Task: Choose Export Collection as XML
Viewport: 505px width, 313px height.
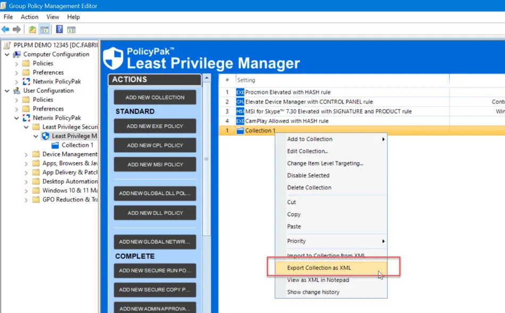Action: [x=319, y=268]
